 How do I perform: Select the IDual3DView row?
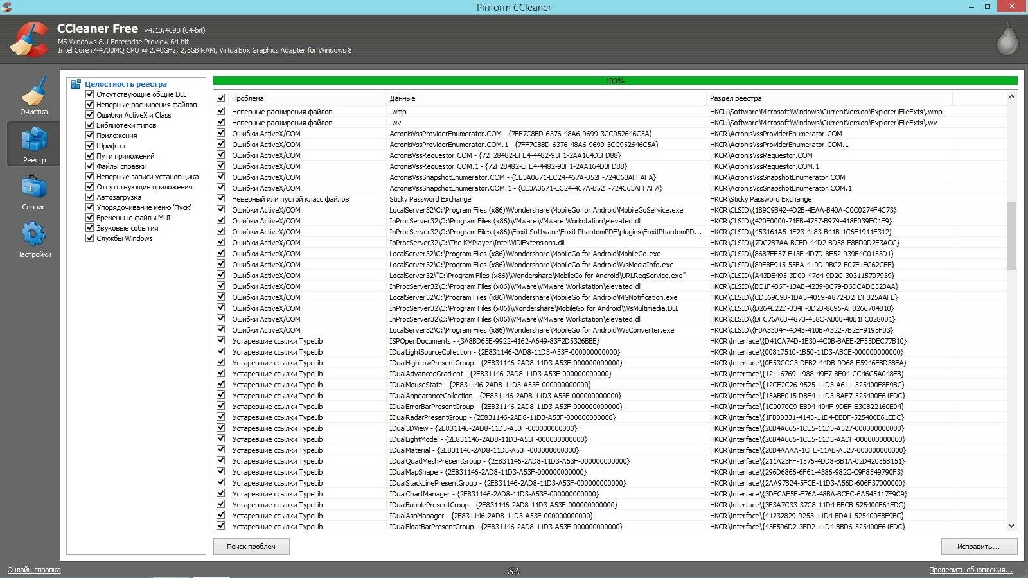[x=610, y=428]
